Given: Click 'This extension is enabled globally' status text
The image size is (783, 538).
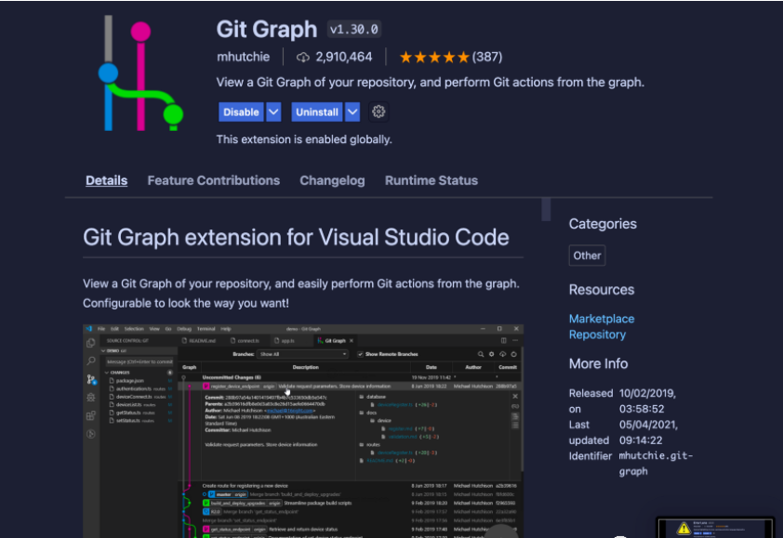Looking at the screenshot, I should [x=304, y=139].
